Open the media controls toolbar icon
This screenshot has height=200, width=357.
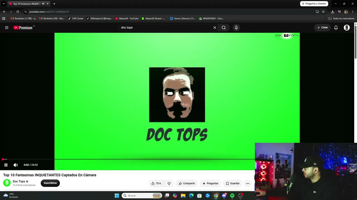tap(339, 12)
